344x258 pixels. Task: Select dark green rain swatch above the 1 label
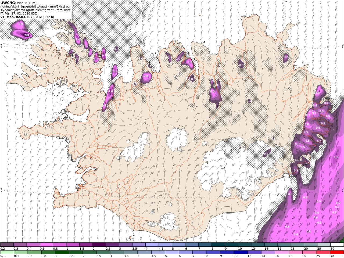point(62,252)
